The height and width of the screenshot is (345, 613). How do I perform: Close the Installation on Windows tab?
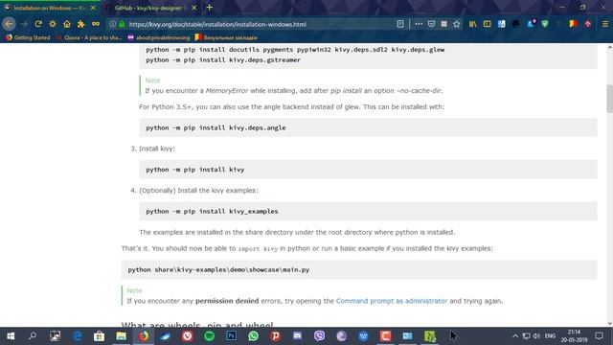93,8
